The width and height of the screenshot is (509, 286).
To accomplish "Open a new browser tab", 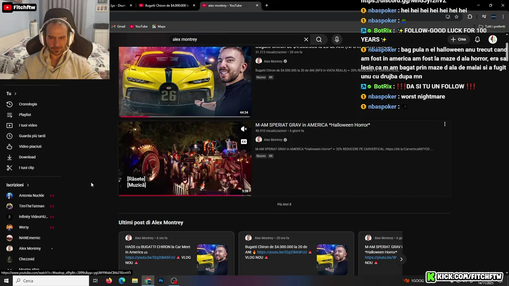I will pyautogui.click(x=266, y=5).
